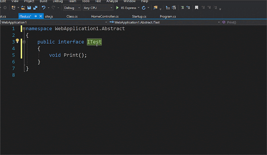
Task: Click the Save All icon
Action: point(35,8)
